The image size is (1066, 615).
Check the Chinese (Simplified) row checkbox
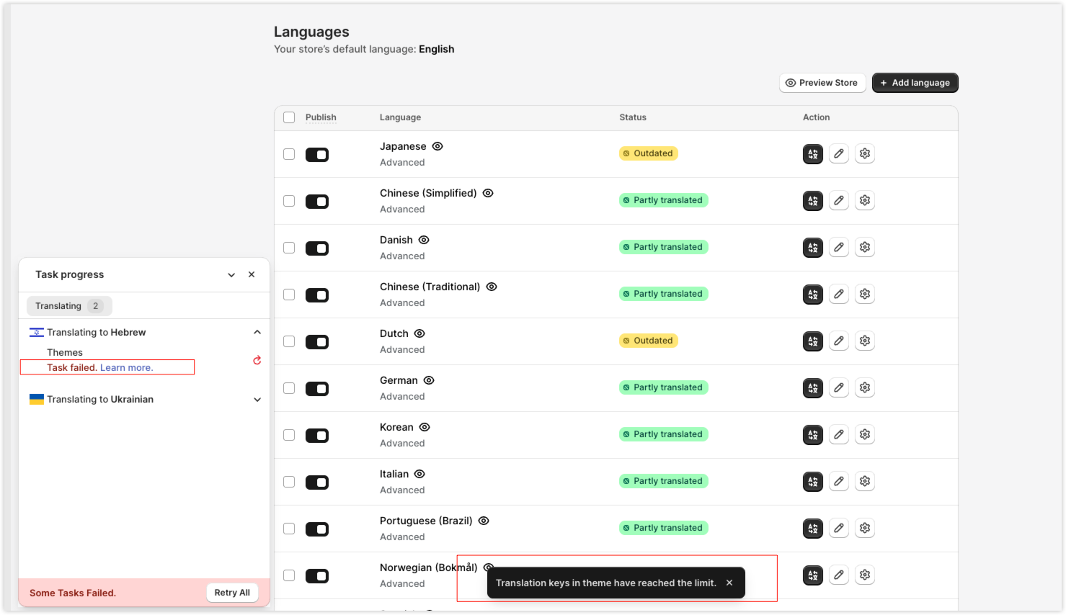click(x=289, y=201)
